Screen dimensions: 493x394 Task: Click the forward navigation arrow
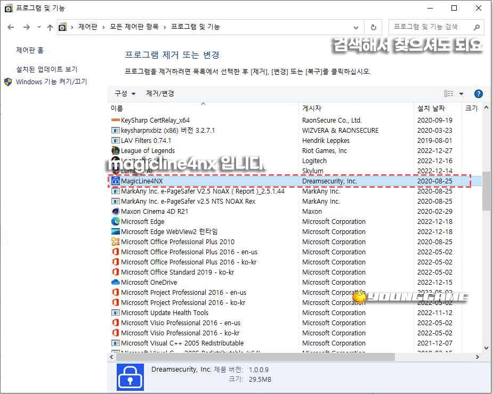[27, 27]
